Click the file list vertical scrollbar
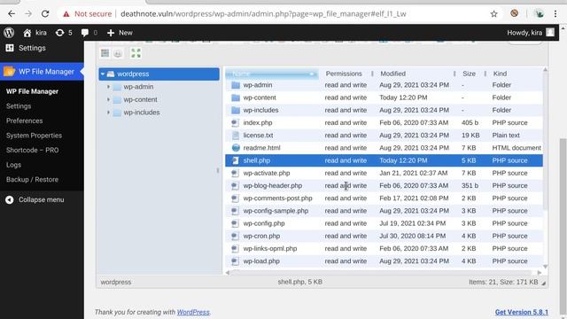The width and height of the screenshot is (567, 319). point(546,141)
